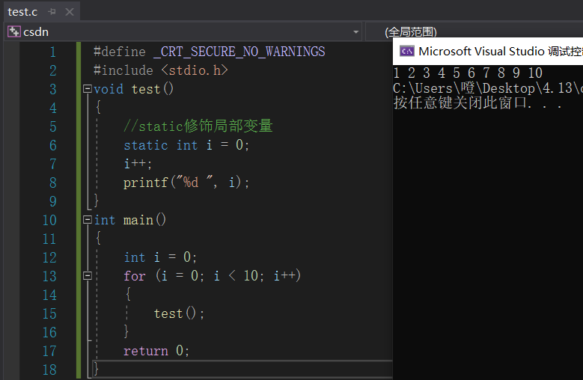This screenshot has width=583, height=380.
Task: Click the i++; statement on line 7
Action: pos(138,163)
